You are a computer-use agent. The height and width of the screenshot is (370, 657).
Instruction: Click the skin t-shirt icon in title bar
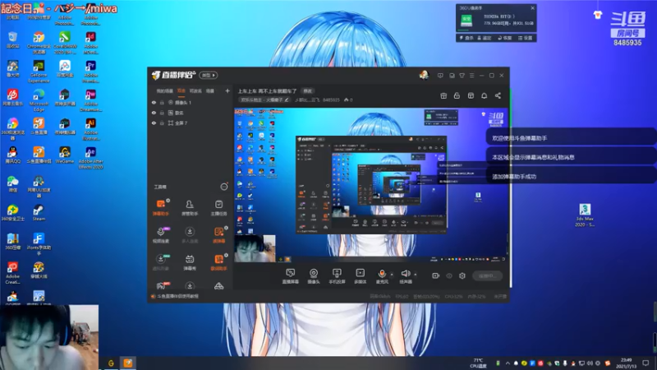pos(462,76)
